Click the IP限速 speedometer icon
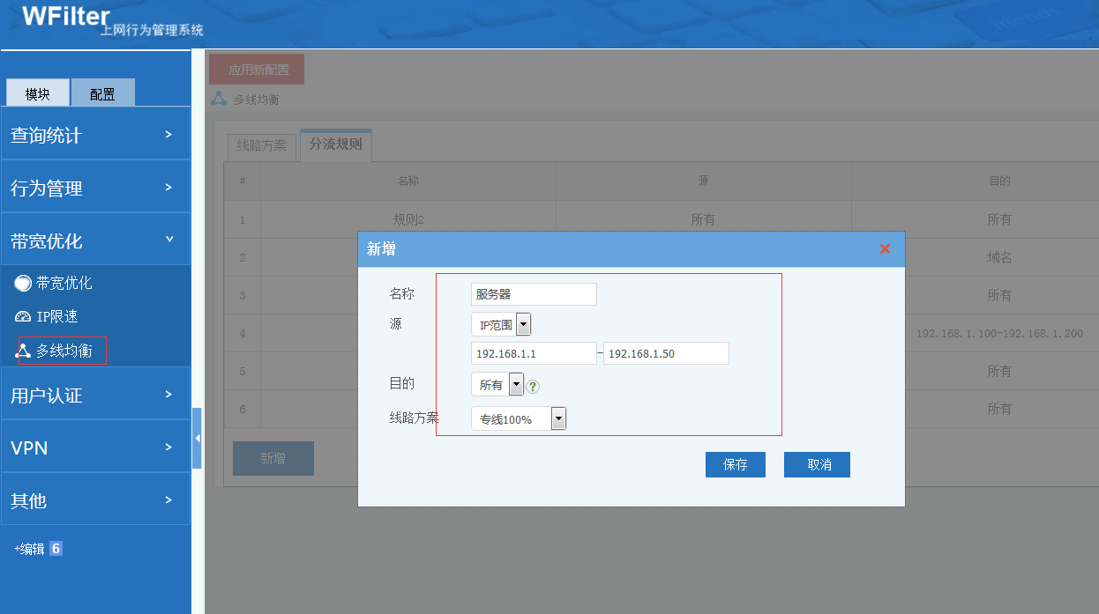1099x614 pixels. (x=23, y=316)
